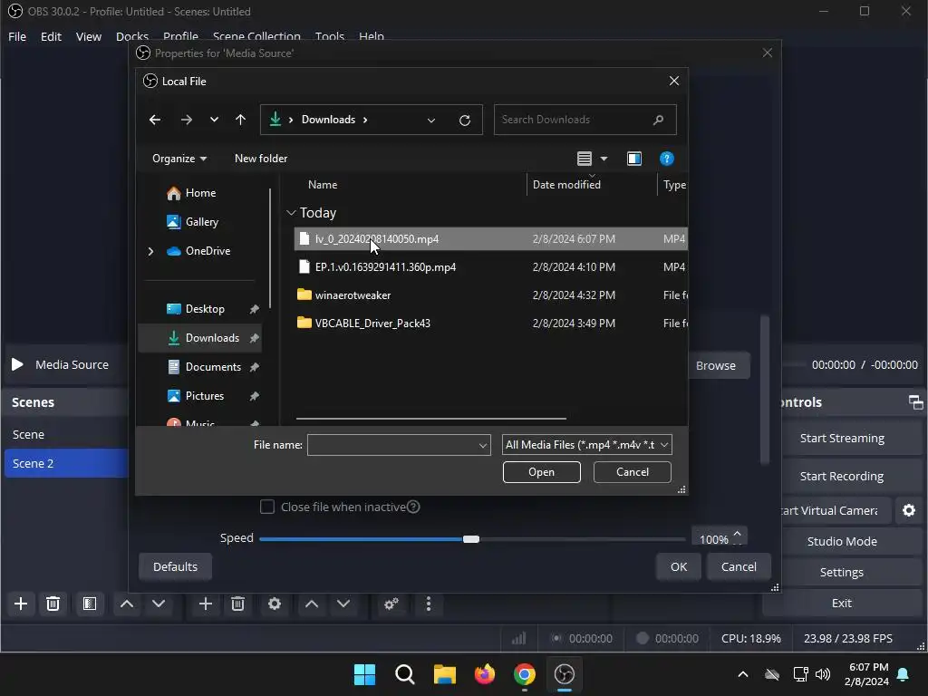Confirm Properties with OK
This screenshot has height=696, width=928.
[678, 567]
